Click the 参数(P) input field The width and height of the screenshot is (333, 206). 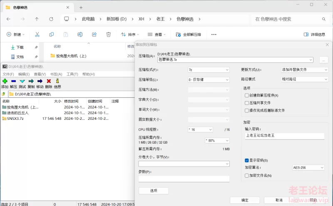click(x=184, y=179)
